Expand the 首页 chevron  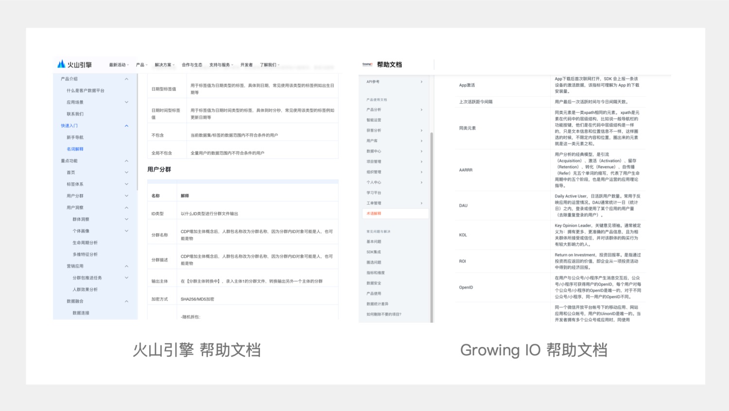[126, 172]
